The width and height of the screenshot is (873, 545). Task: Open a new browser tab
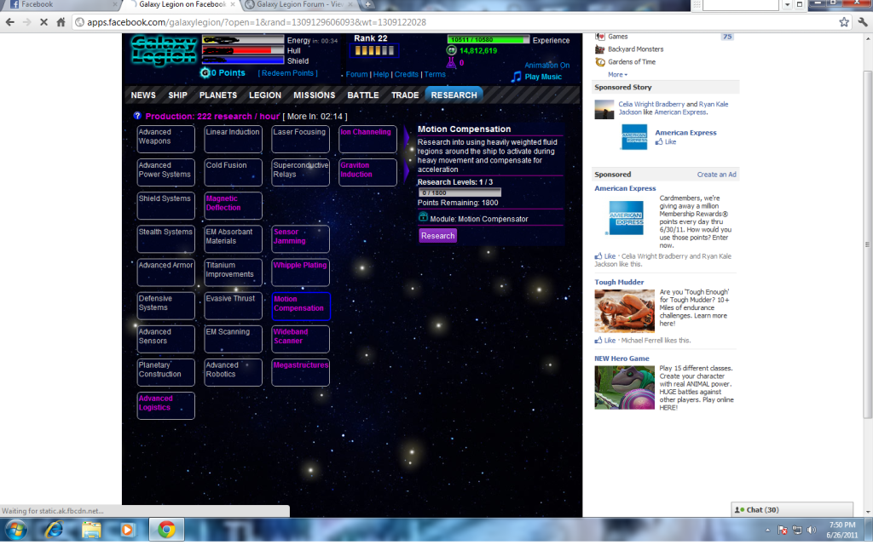tap(367, 4)
